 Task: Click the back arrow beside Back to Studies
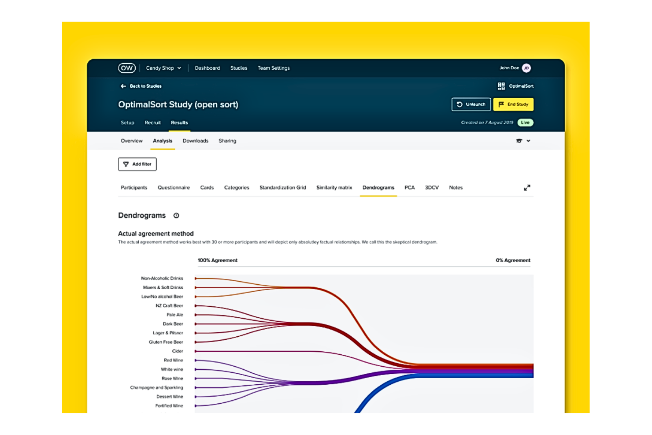tap(123, 86)
